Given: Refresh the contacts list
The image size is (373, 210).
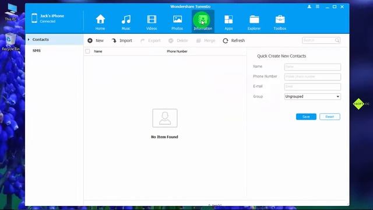Looking at the screenshot, I should pyautogui.click(x=234, y=40).
